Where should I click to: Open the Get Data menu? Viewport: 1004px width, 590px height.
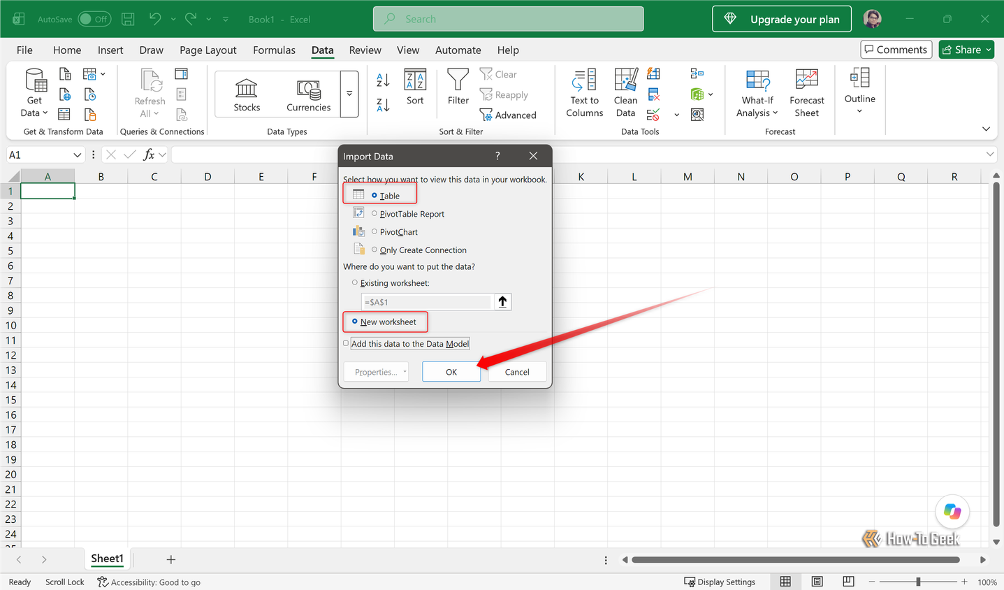tap(34, 92)
